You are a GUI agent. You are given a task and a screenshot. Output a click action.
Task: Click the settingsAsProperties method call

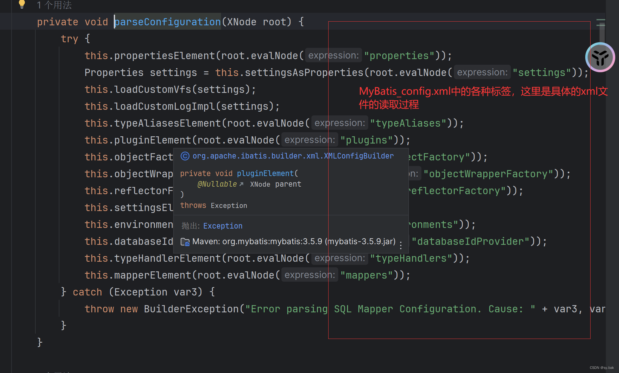304,73
